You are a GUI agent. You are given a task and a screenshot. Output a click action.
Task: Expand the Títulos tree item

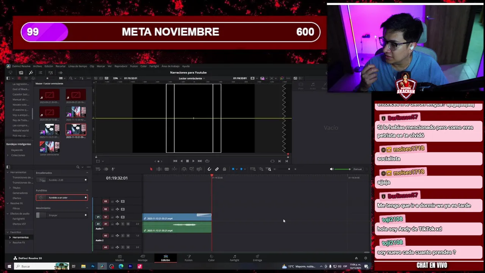tap(10, 188)
